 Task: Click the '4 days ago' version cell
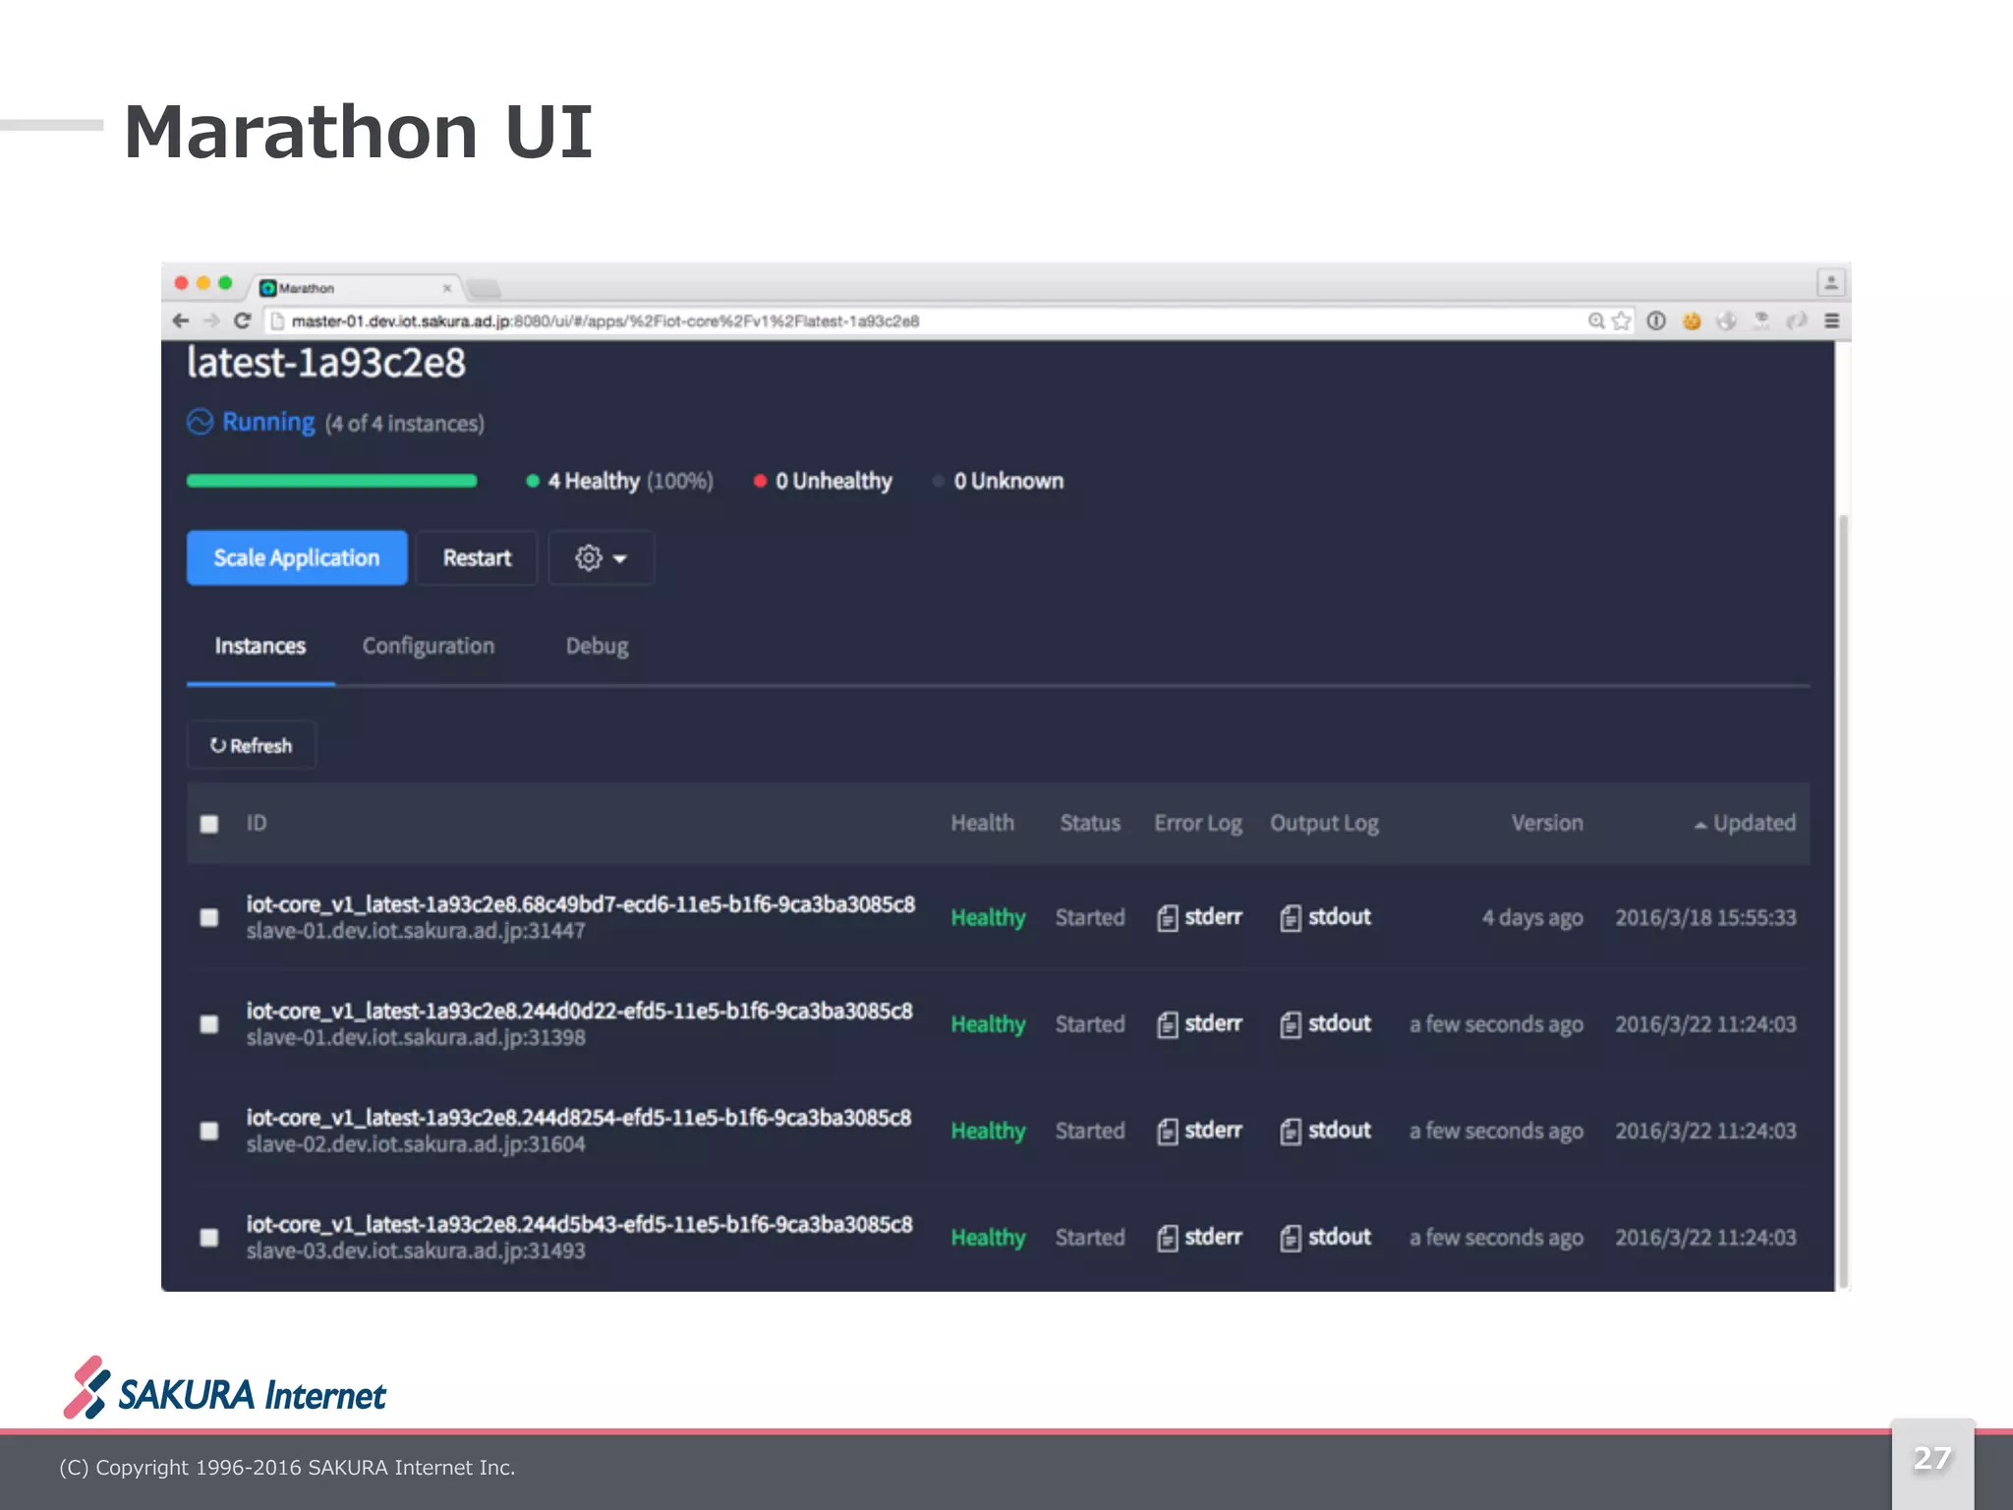1532,917
